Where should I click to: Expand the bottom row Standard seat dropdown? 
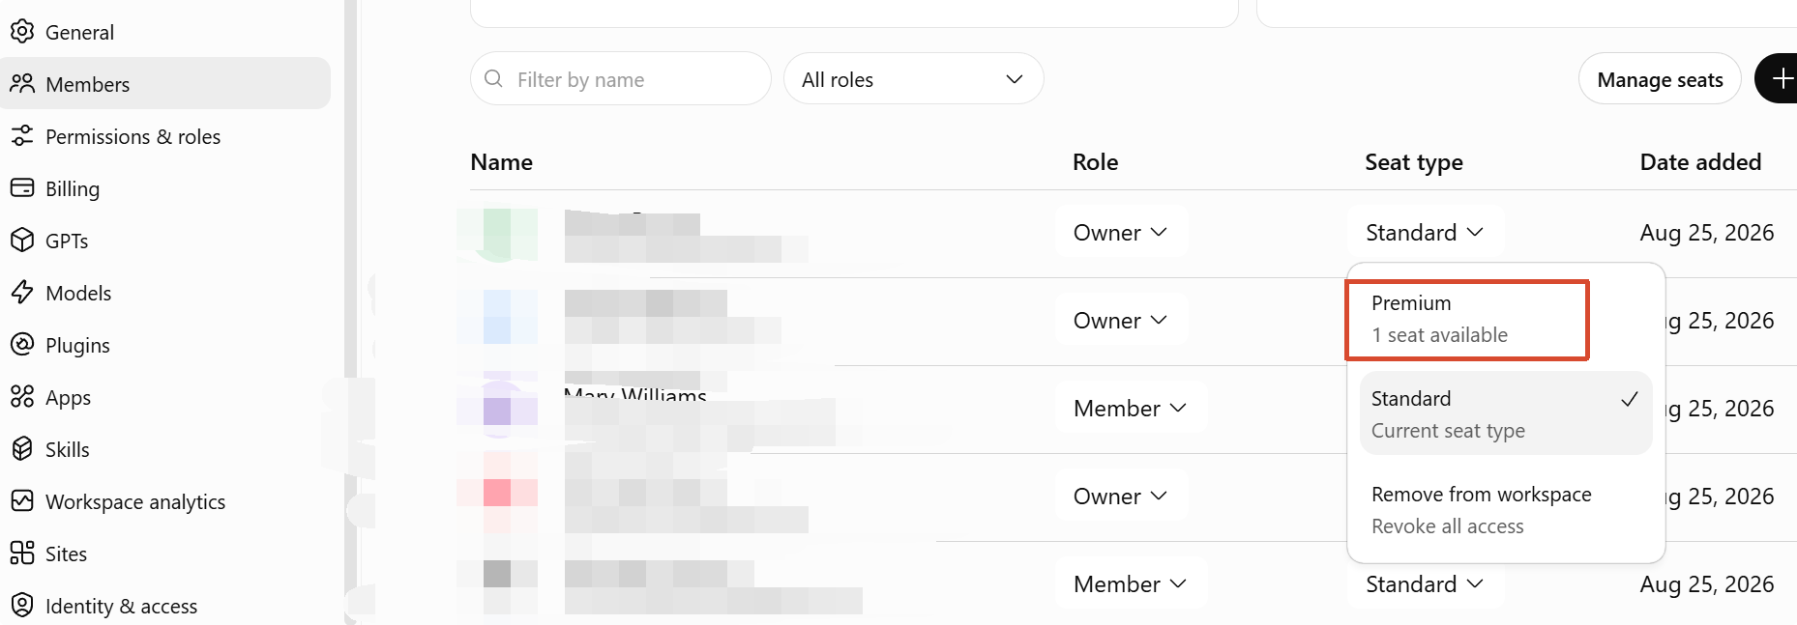(1425, 583)
